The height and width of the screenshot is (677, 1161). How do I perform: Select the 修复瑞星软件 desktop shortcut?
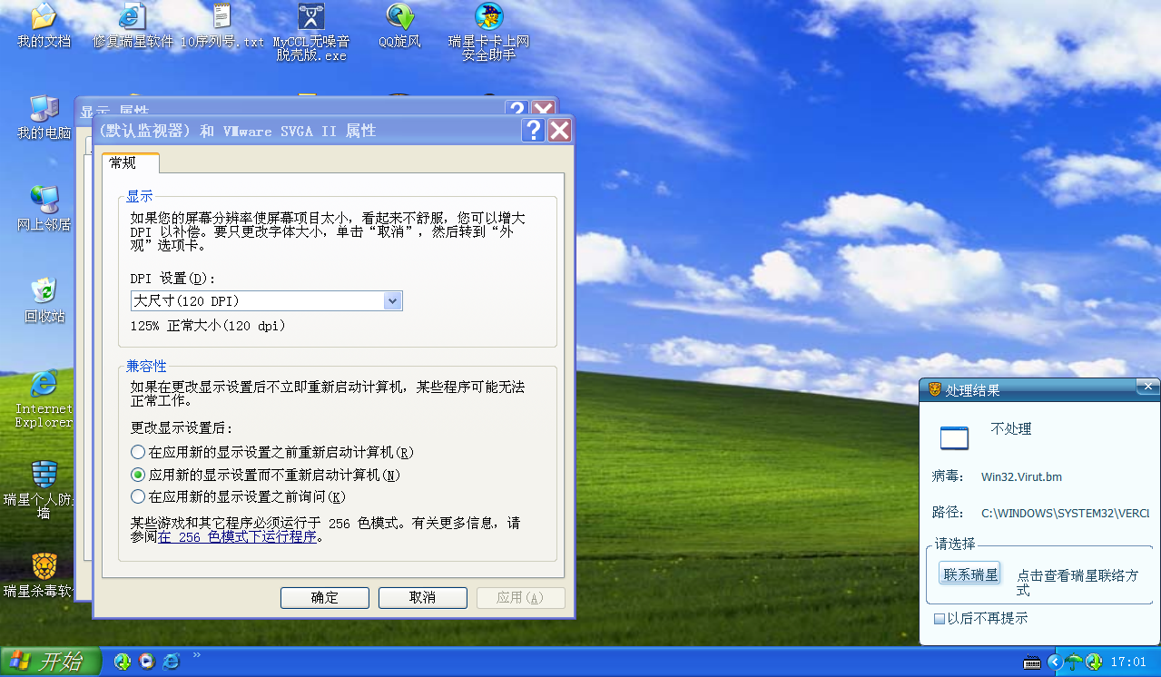133,25
